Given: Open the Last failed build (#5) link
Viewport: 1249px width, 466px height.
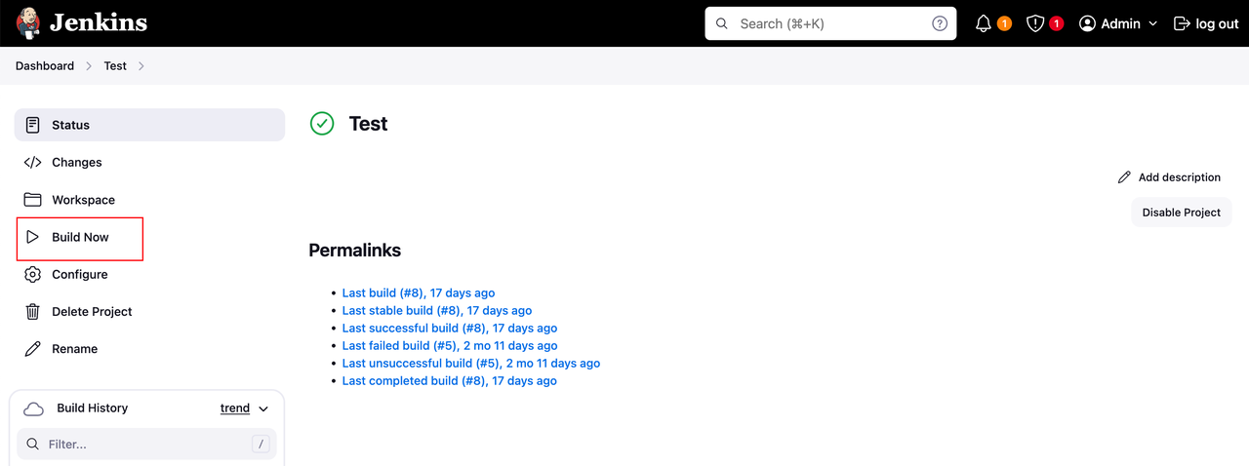Looking at the screenshot, I should pyautogui.click(x=450, y=345).
